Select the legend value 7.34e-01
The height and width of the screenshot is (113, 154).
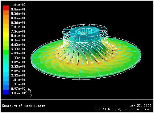click(x=18, y=31)
